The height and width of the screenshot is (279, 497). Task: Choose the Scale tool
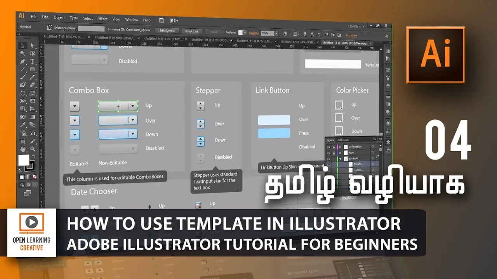click(x=32, y=93)
